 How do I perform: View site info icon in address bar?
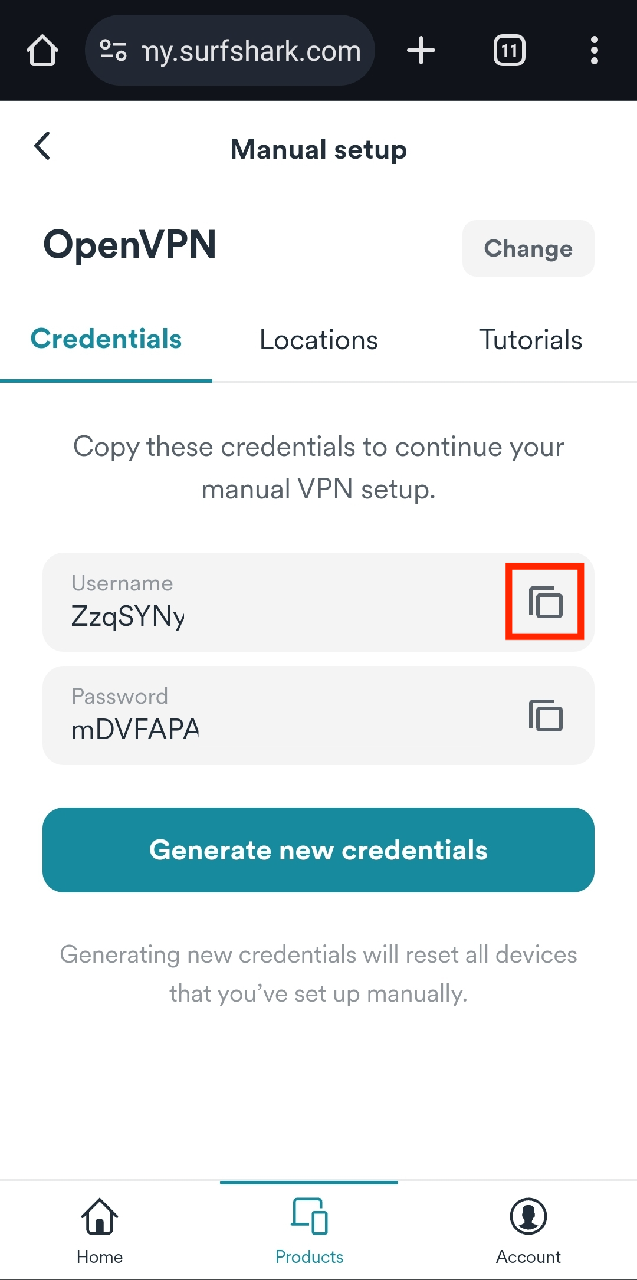(x=113, y=51)
